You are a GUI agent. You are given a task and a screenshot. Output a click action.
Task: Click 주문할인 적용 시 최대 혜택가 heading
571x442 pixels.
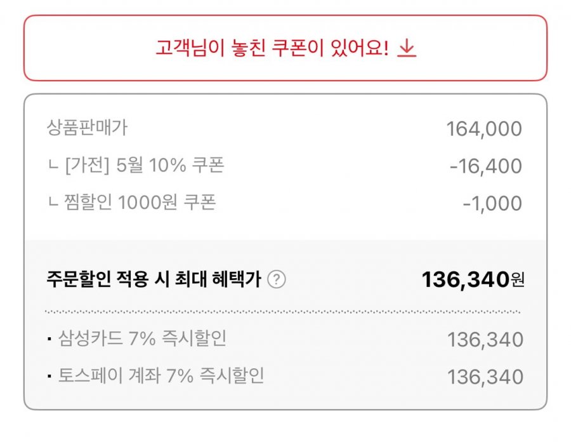click(154, 279)
